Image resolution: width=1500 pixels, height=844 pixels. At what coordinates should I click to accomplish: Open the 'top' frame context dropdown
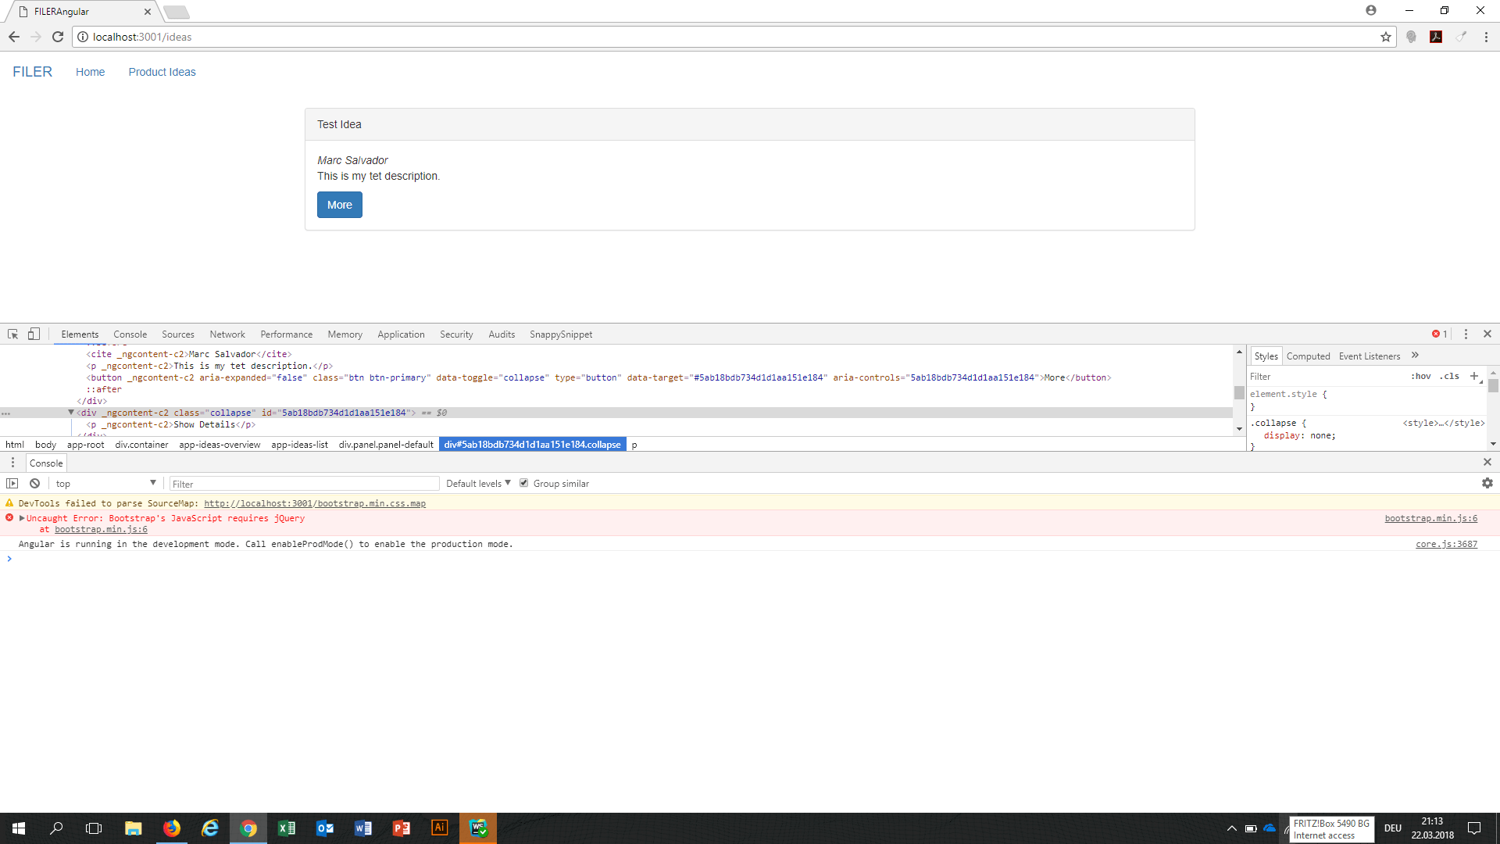(x=105, y=483)
